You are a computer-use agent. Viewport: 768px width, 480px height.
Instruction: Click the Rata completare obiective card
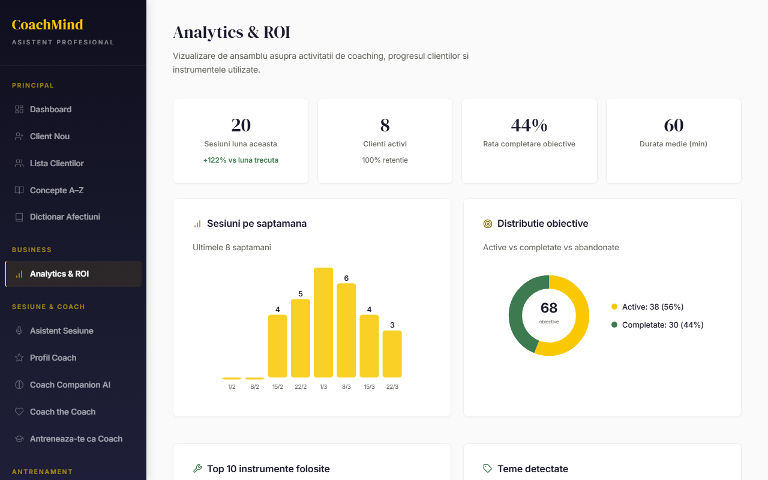click(529, 140)
